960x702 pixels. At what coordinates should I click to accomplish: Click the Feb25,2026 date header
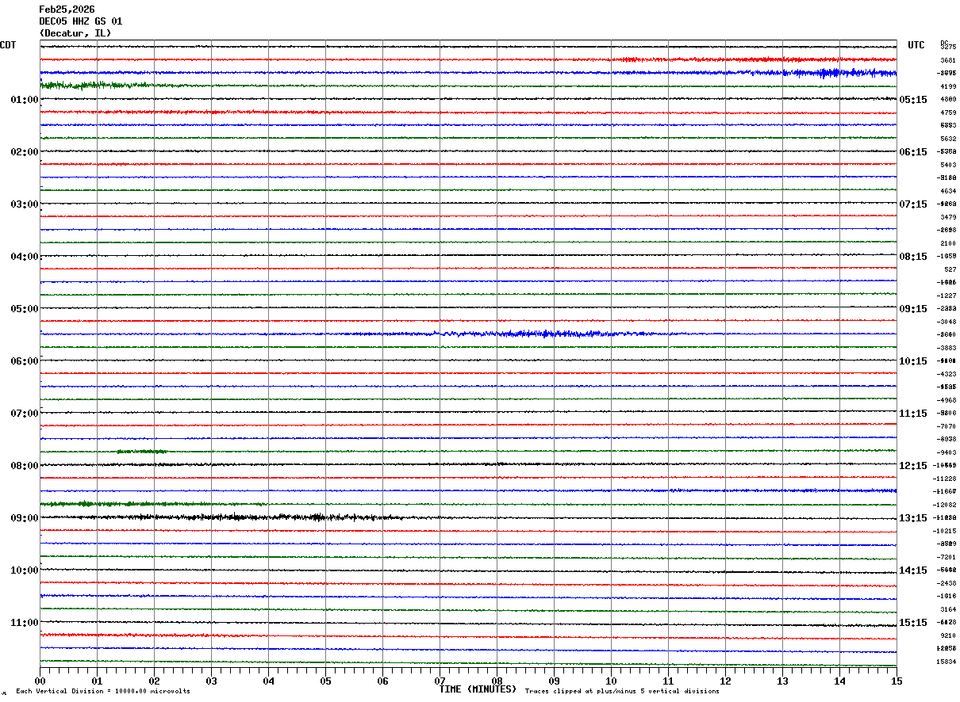coord(67,10)
